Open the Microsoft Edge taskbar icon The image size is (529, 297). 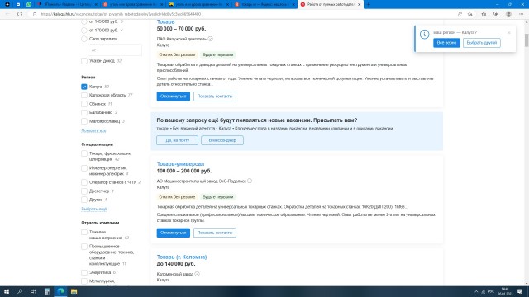(x=60, y=291)
